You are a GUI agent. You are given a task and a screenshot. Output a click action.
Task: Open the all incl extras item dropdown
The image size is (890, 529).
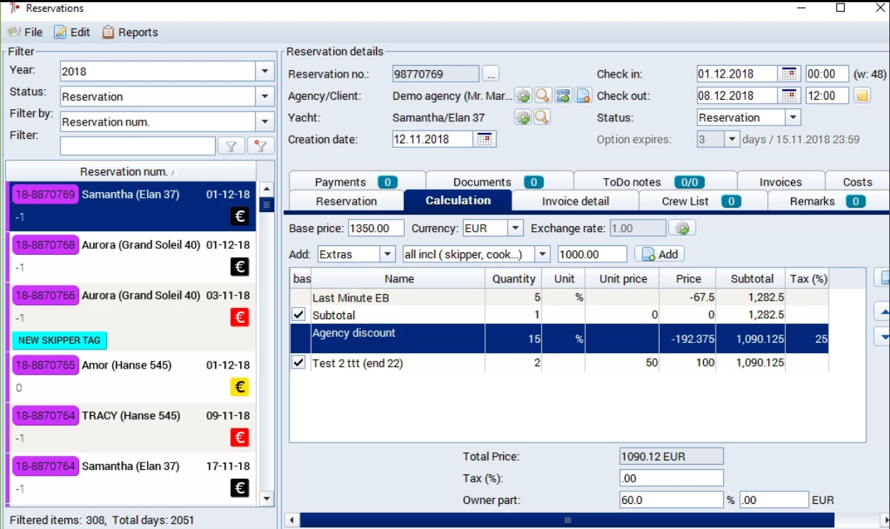pos(543,254)
